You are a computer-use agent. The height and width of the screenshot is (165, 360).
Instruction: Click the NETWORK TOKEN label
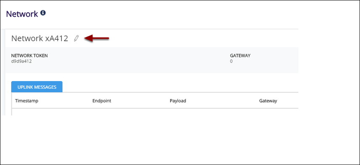point(29,55)
